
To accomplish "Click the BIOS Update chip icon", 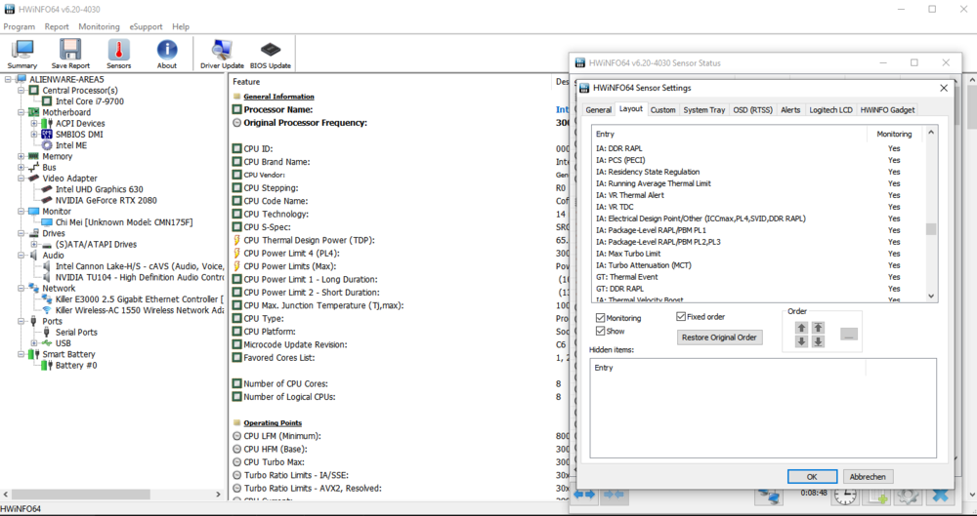I will tap(271, 53).
